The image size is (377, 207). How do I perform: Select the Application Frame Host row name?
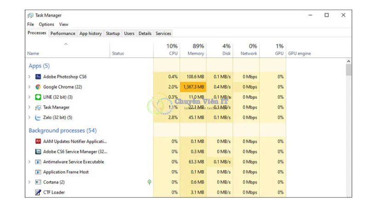coord(66,172)
